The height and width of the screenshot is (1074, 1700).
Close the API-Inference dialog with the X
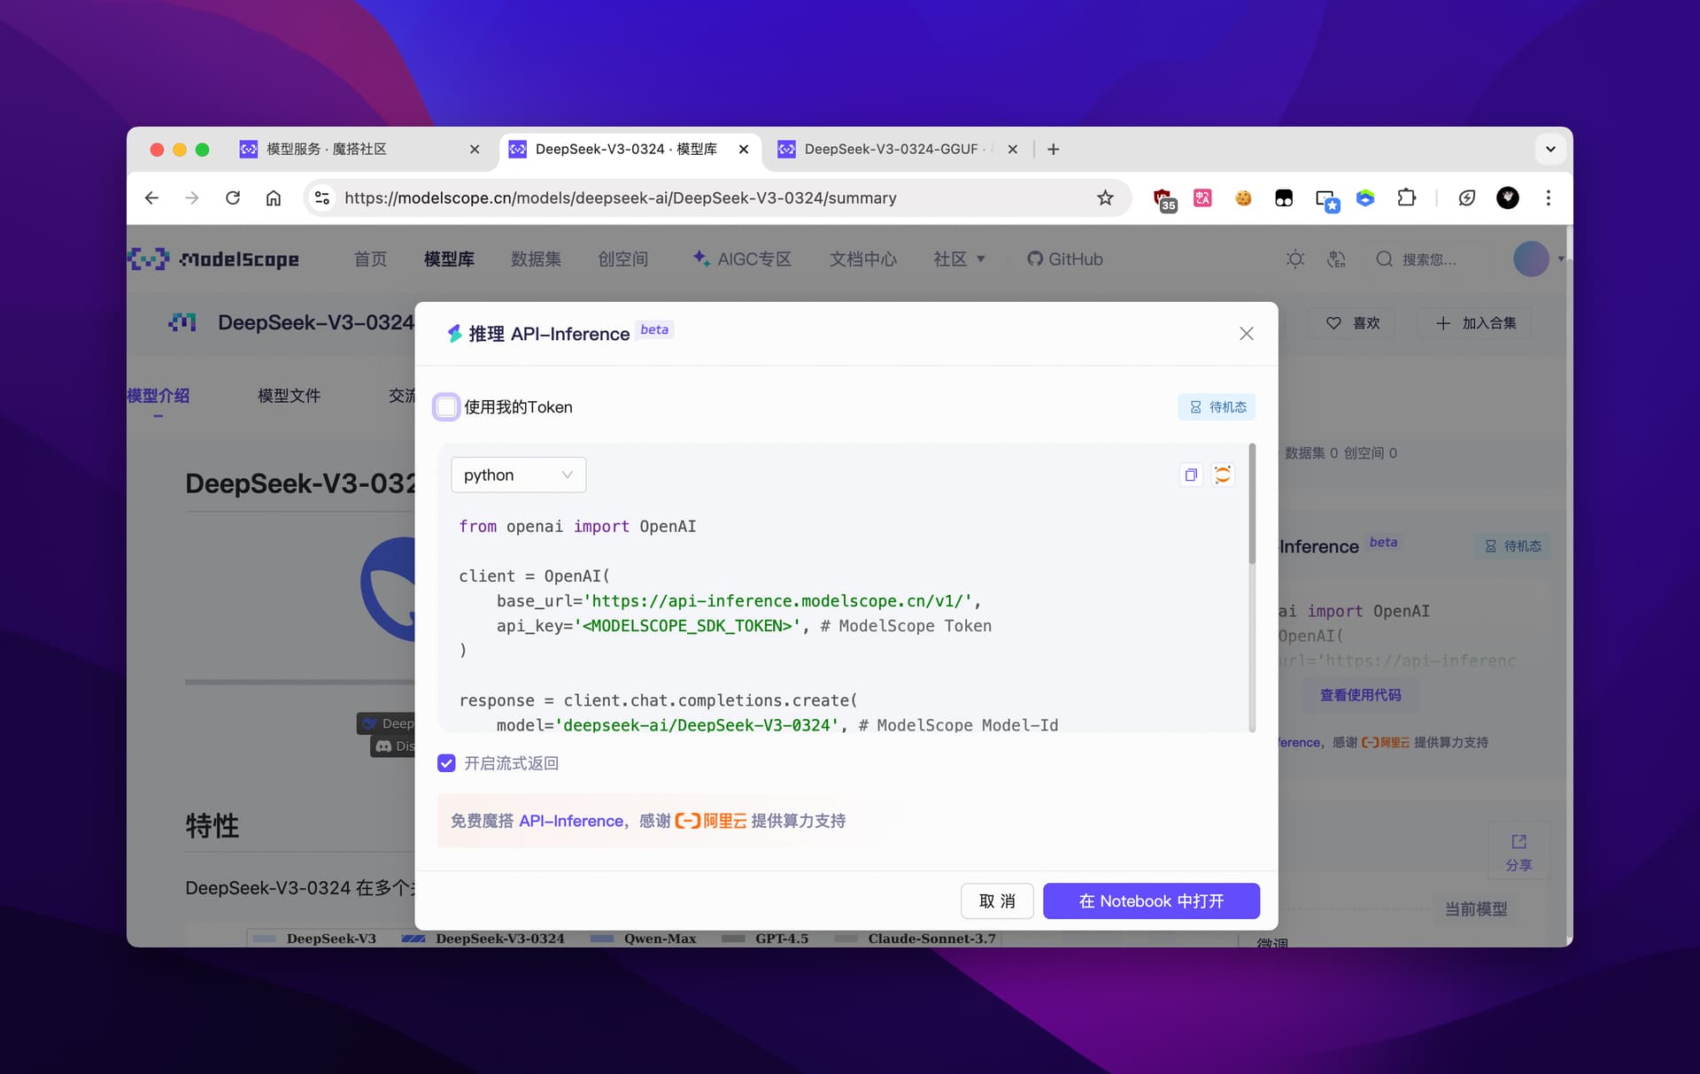(1246, 334)
